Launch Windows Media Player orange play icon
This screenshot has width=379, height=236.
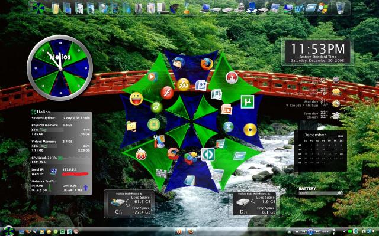(152, 77)
